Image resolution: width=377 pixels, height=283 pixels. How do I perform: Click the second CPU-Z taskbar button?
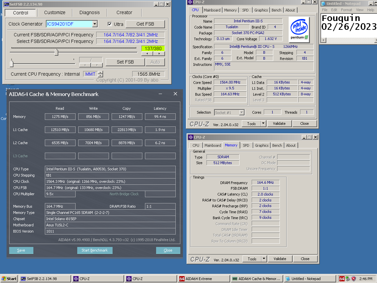pos(151,279)
